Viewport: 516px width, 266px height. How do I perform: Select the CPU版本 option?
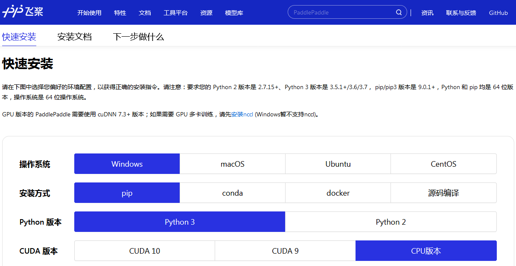pos(426,251)
